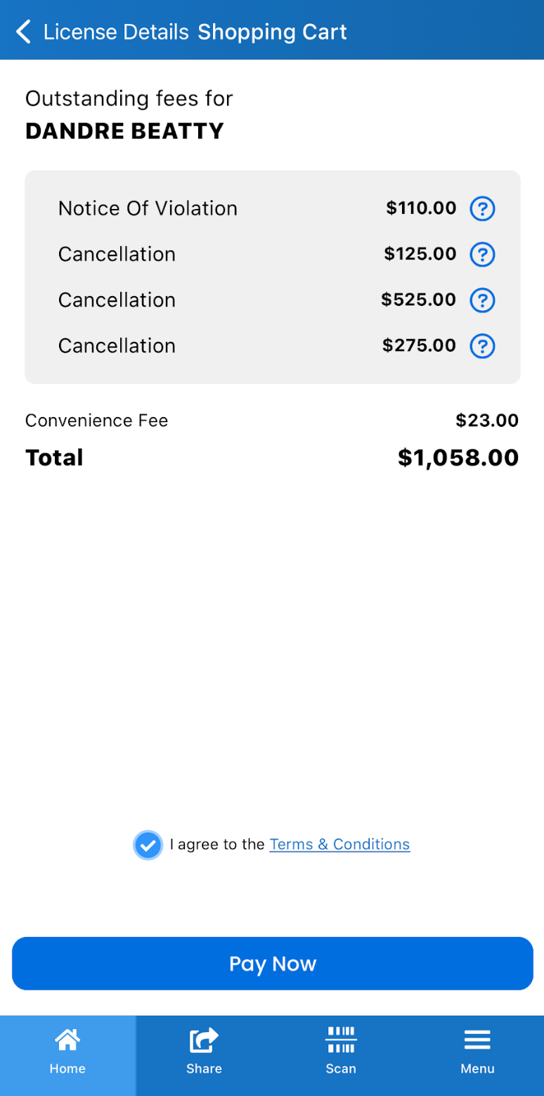Open Terms & Conditions link
Image resolution: width=544 pixels, height=1096 pixels.
click(x=339, y=844)
